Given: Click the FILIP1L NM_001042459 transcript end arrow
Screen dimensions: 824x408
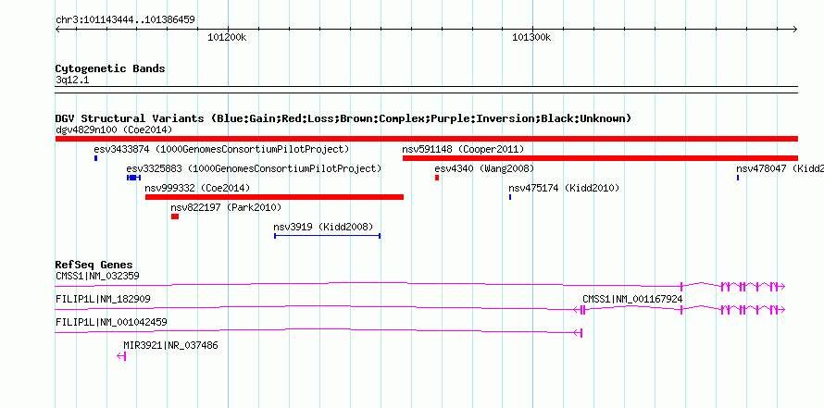Looking at the screenshot, I should [x=578, y=333].
